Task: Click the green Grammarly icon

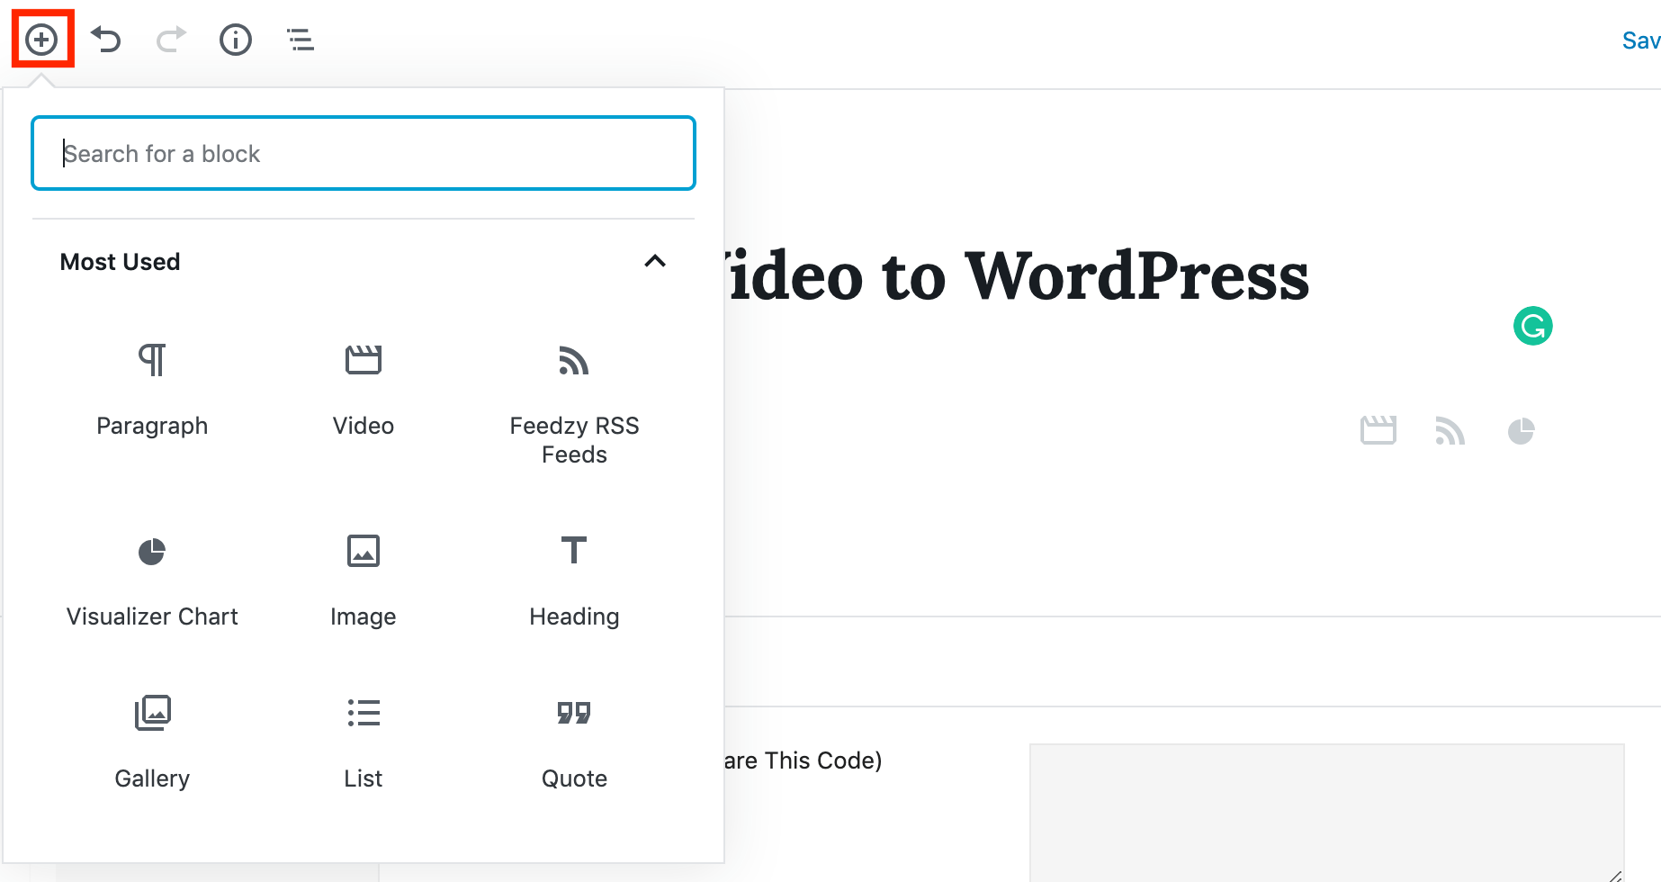Action: [x=1532, y=326]
